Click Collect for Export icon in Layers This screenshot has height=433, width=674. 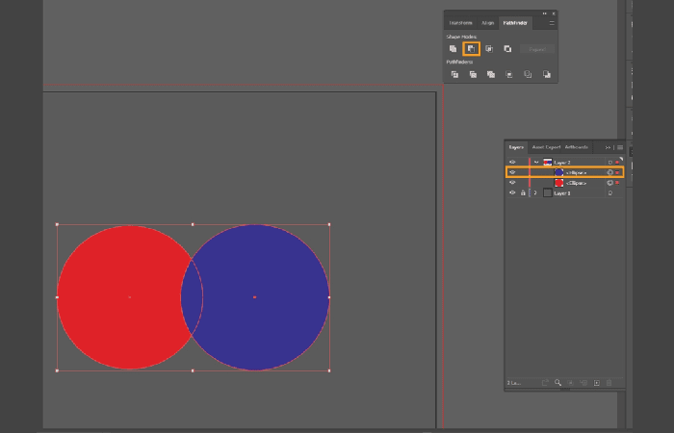545,383
